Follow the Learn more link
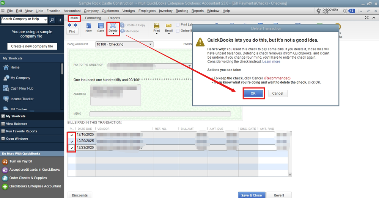The height and width of the screenshot is (198, 379). [x=271, y=61]
